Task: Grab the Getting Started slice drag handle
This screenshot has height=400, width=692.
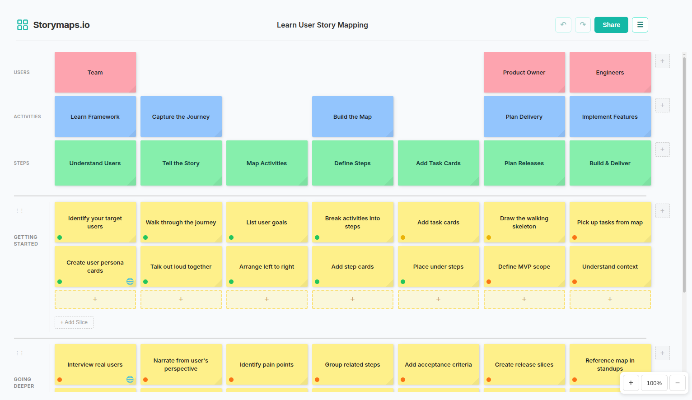Action: (x=19, y=211)
